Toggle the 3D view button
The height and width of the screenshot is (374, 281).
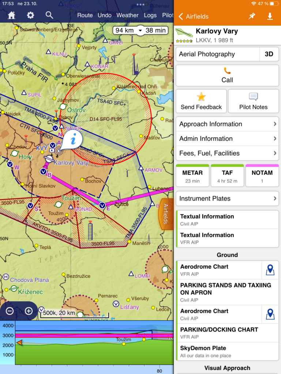(x=269, y=54)
